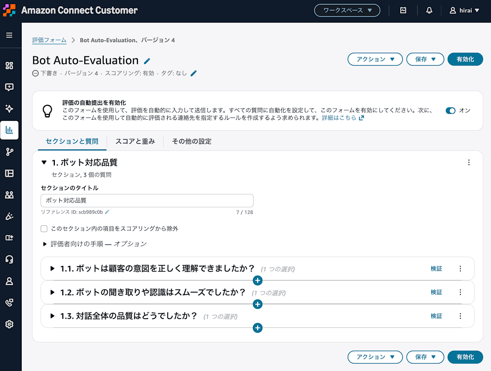Open the notifications bell

coord(429,11)
